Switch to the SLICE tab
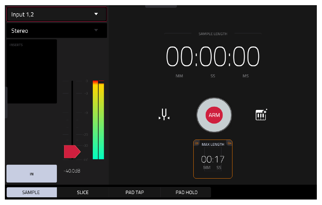 tap(83, 192)
